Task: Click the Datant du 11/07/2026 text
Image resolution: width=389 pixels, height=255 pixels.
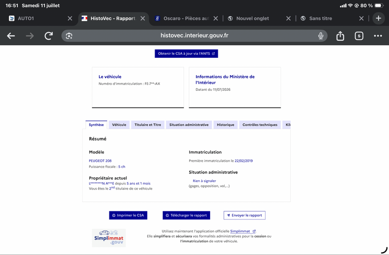Action: (x=213, y=90)
